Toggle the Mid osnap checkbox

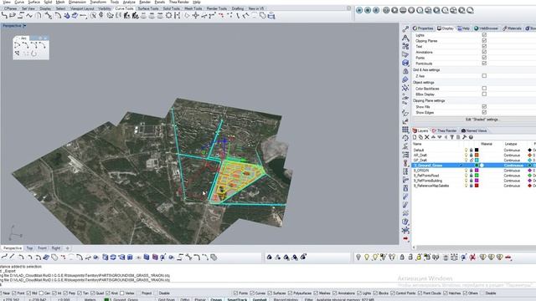click(28, 293)
